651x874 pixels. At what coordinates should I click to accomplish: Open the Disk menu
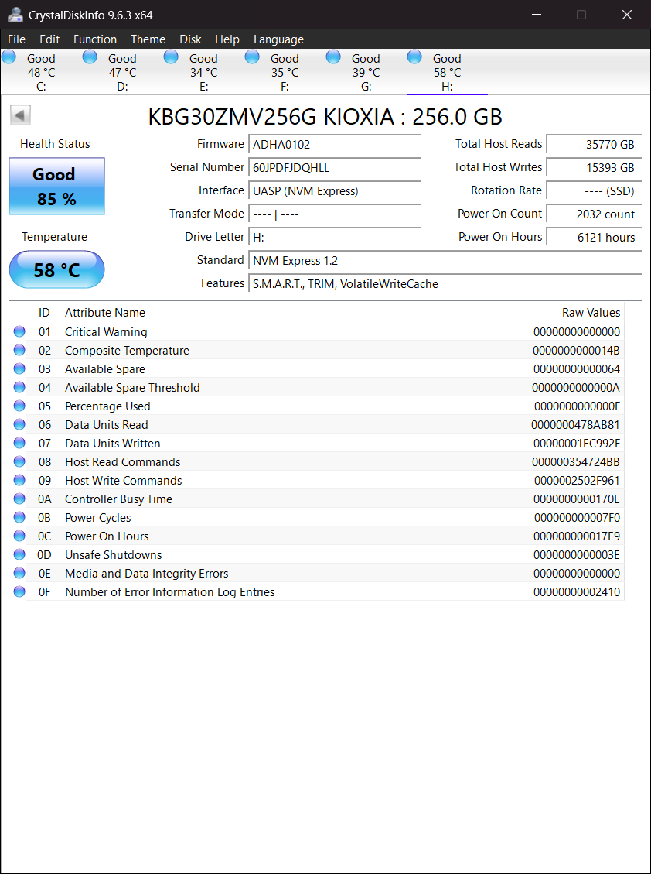[190, 39]
